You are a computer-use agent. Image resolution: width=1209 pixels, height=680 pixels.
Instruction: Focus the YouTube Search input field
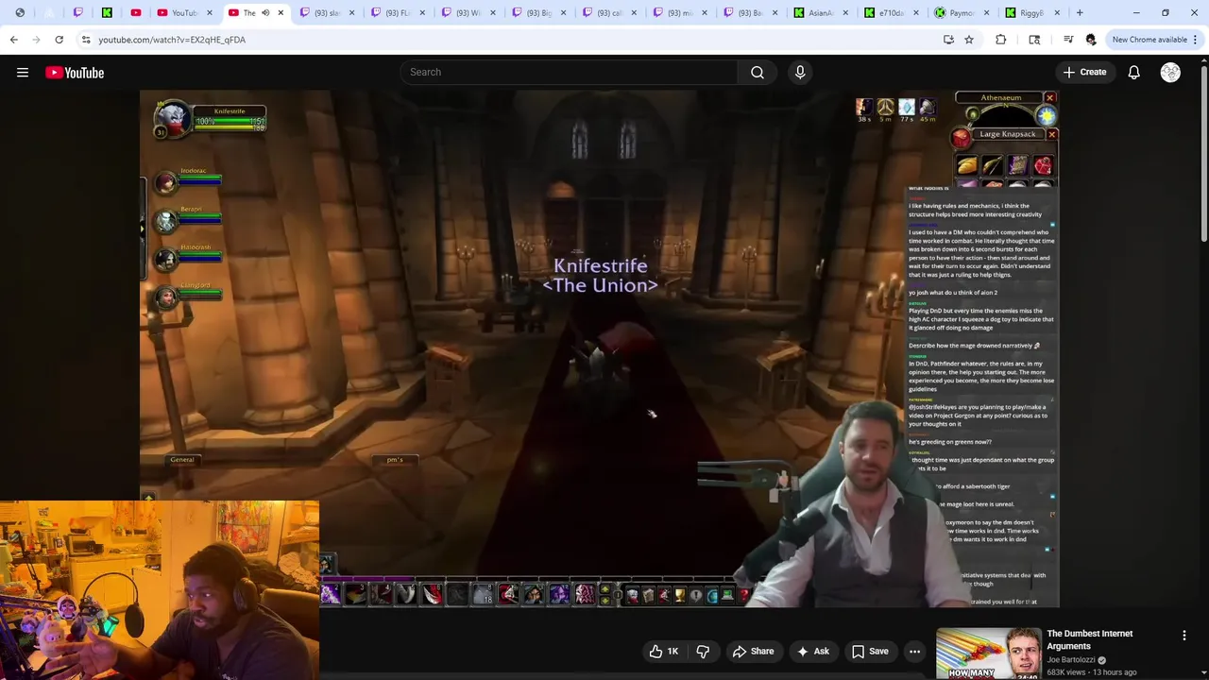570,72
